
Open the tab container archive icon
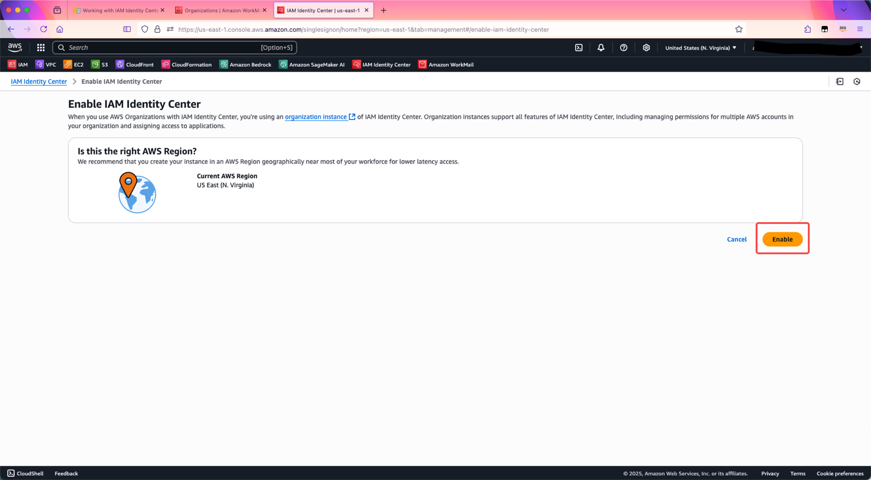click(x=57, y=10)
